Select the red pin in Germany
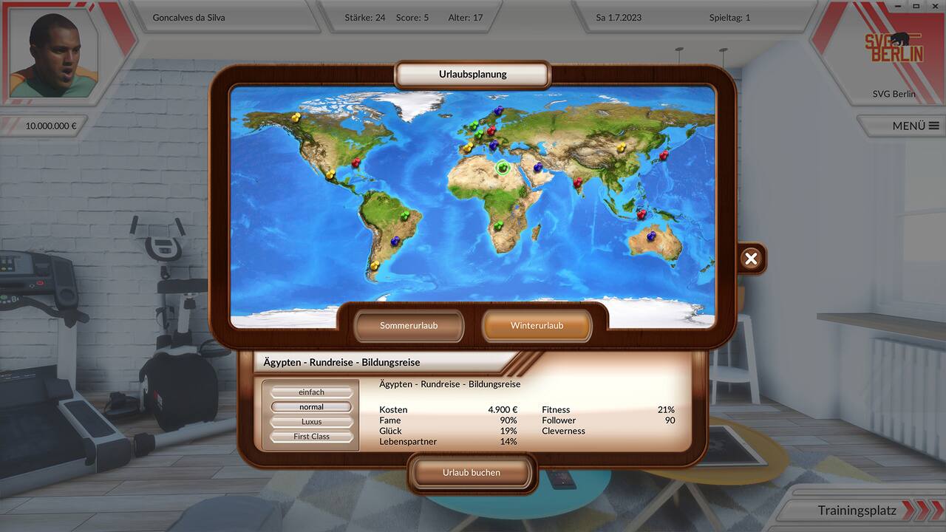 point(491,130)
